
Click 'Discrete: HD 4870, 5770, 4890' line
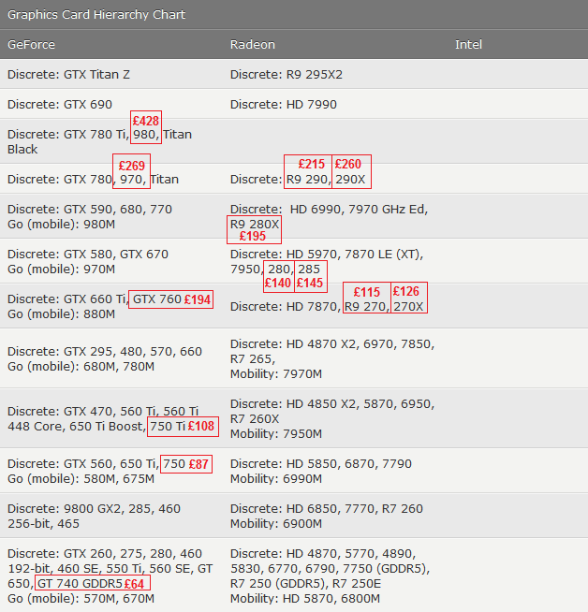(x=323, y=553)
